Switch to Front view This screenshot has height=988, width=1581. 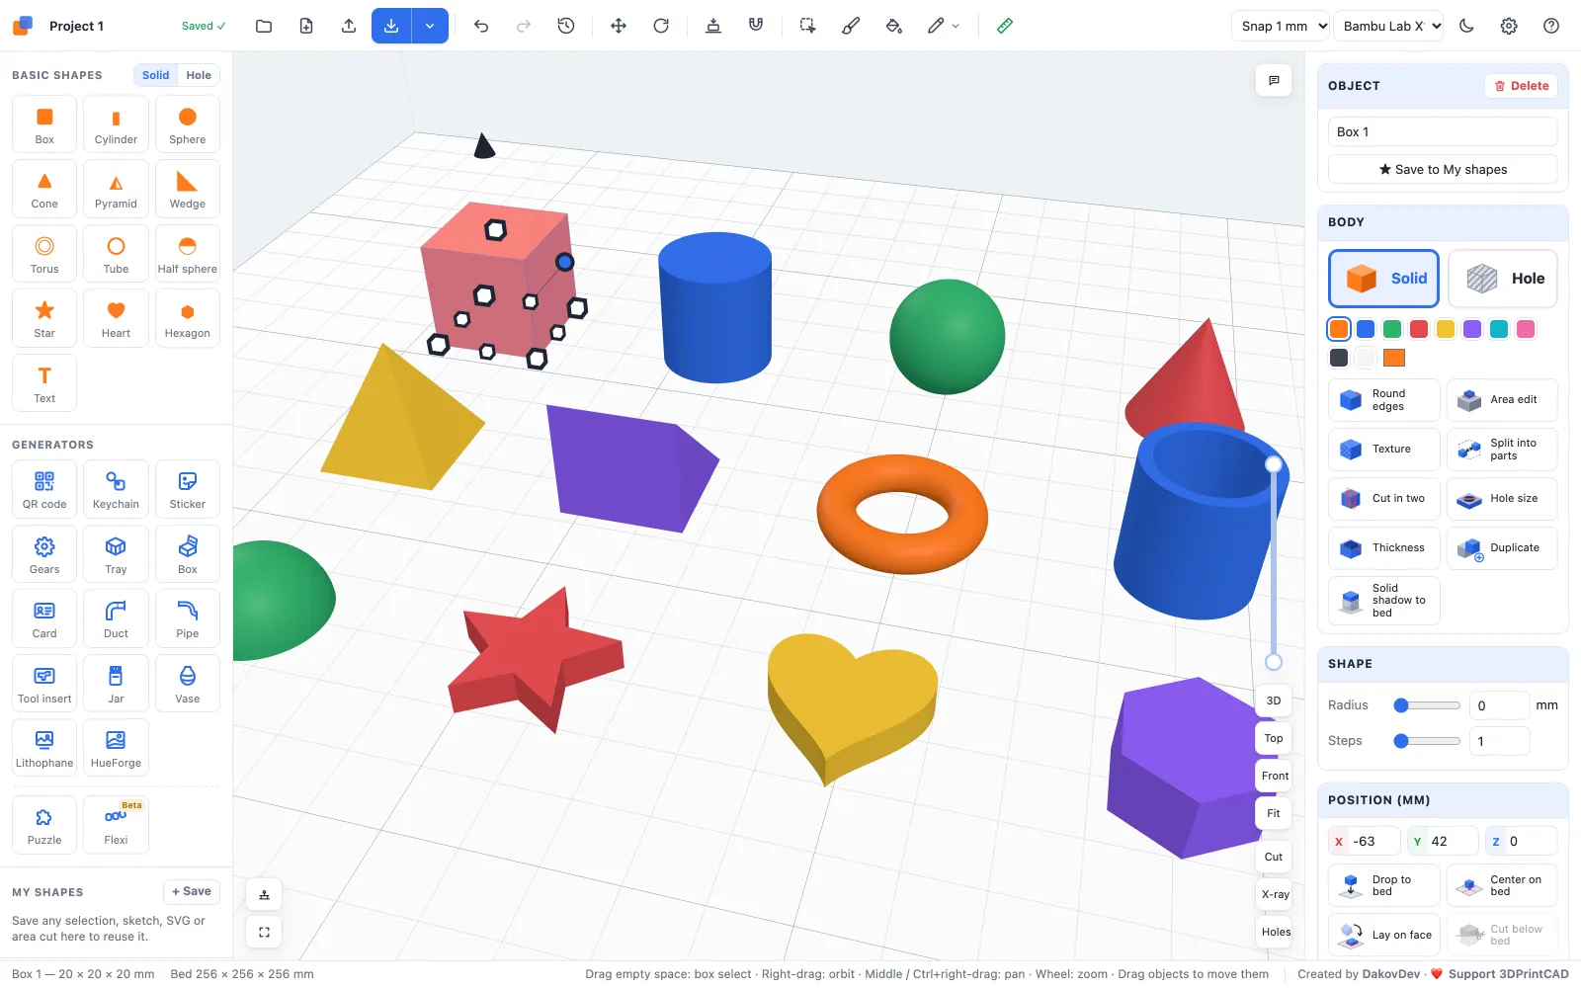1275,776
